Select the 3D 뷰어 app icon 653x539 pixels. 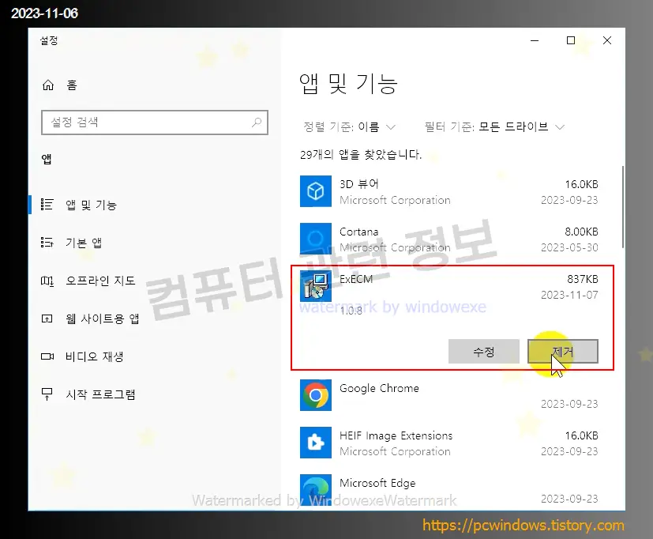316,191
